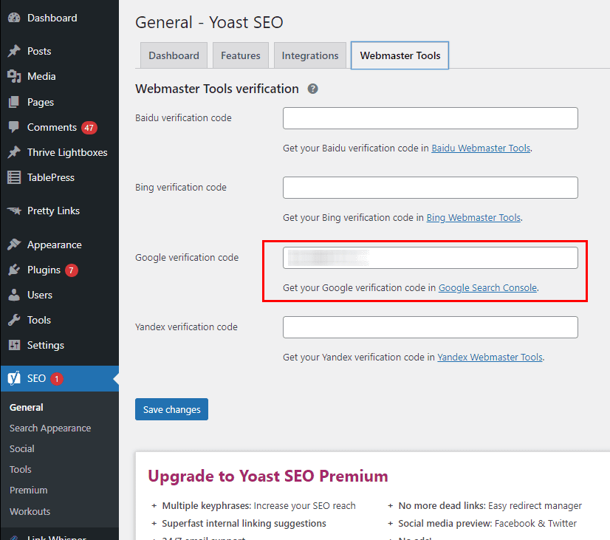This screenshot has height=540, width=610.
Task: Click the Plugins plug icon
Action: 13,270
